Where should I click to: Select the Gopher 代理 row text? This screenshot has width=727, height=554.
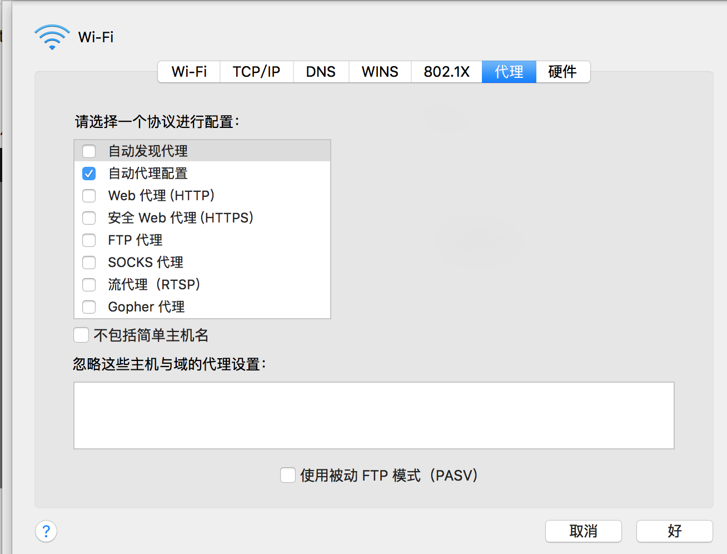[x=146, y=307]
